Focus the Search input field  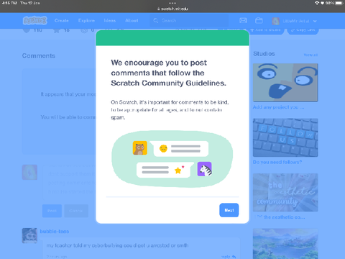(x=189, y=21)
